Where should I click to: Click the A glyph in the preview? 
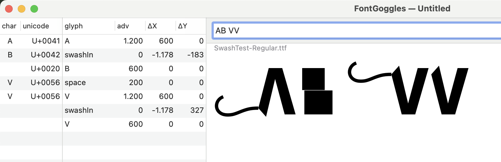coord(278,95)
